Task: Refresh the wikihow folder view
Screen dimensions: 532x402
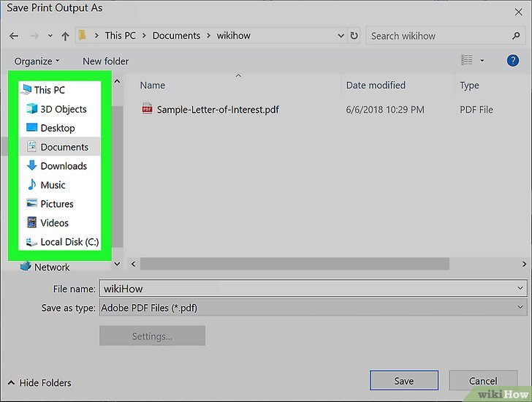Action: tap(354, 36)
